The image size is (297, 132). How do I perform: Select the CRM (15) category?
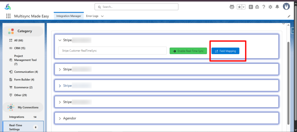coord(20,48)
